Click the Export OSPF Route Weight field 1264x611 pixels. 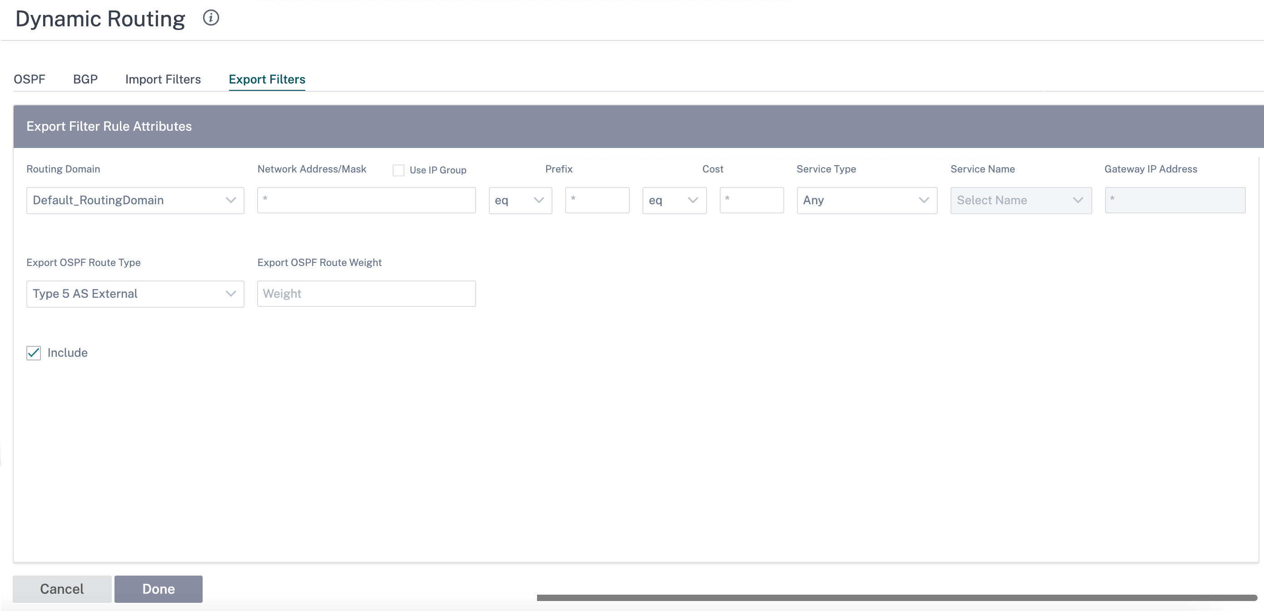(367, 294)
